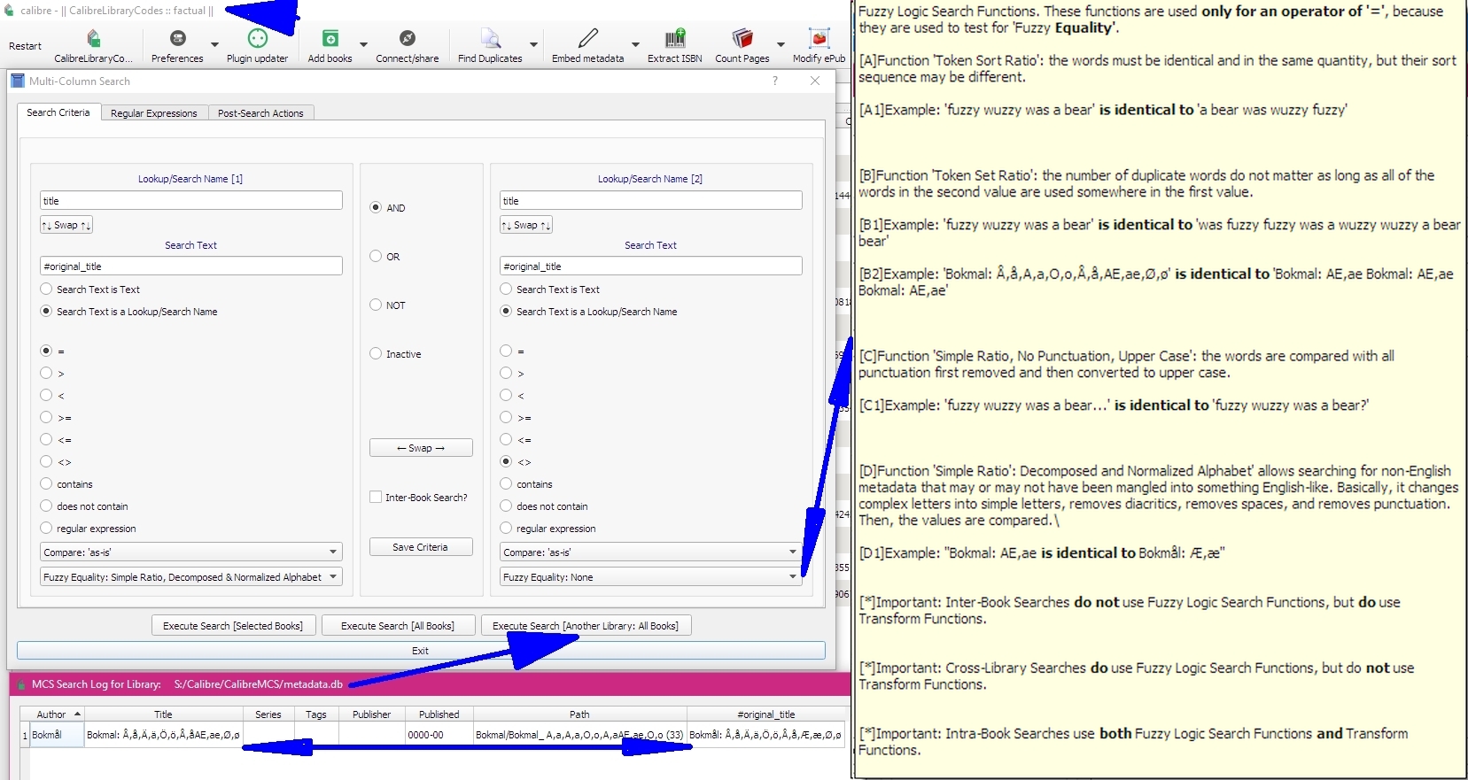Select the Inactive radio button
Viewport: 1468px width, 780px height.
click(376, 353)
